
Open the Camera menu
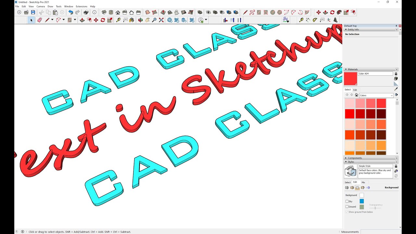(x=41, y=6)
